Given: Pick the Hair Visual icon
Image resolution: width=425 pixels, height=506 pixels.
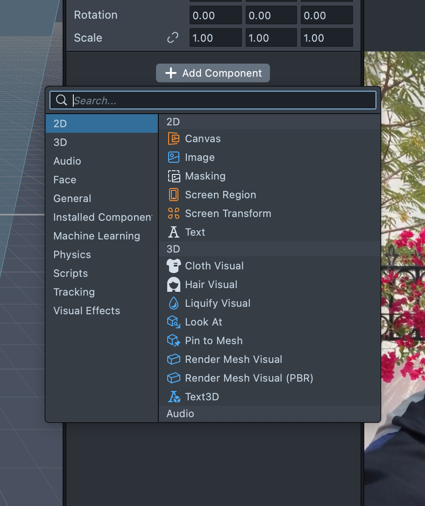Looking at the screenshot, I should tap(174, 284).
